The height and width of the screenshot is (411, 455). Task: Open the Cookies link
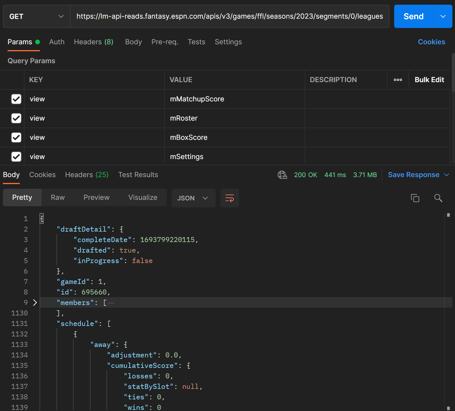coord(431,42)
